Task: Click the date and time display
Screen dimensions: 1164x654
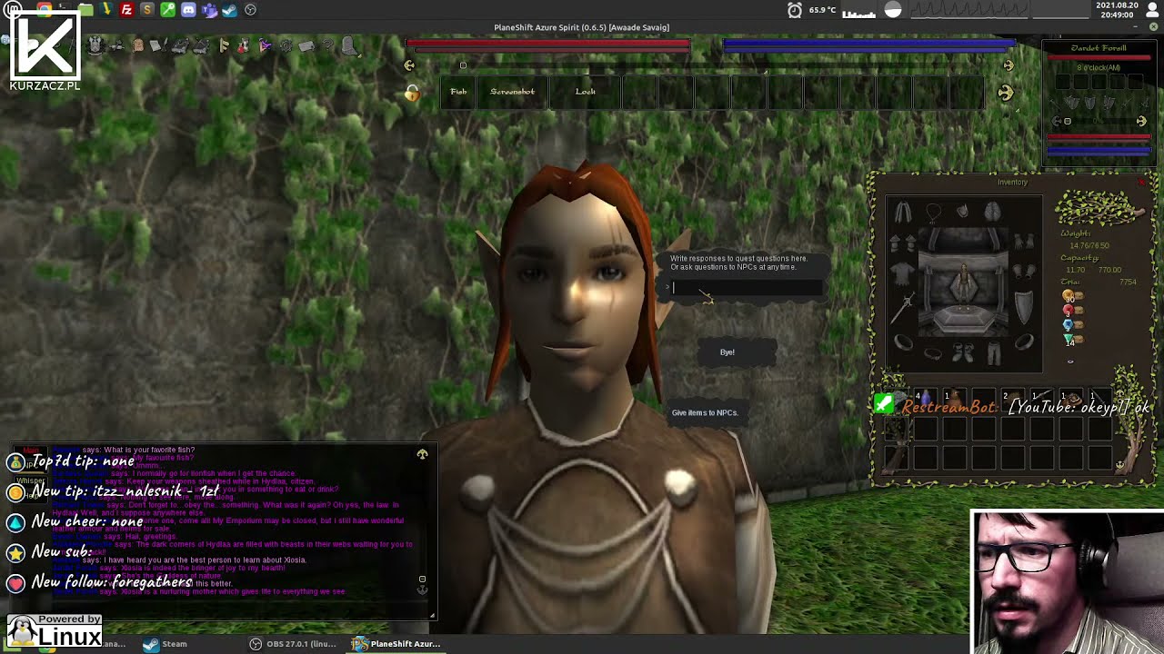Action: pos(1117,10)
